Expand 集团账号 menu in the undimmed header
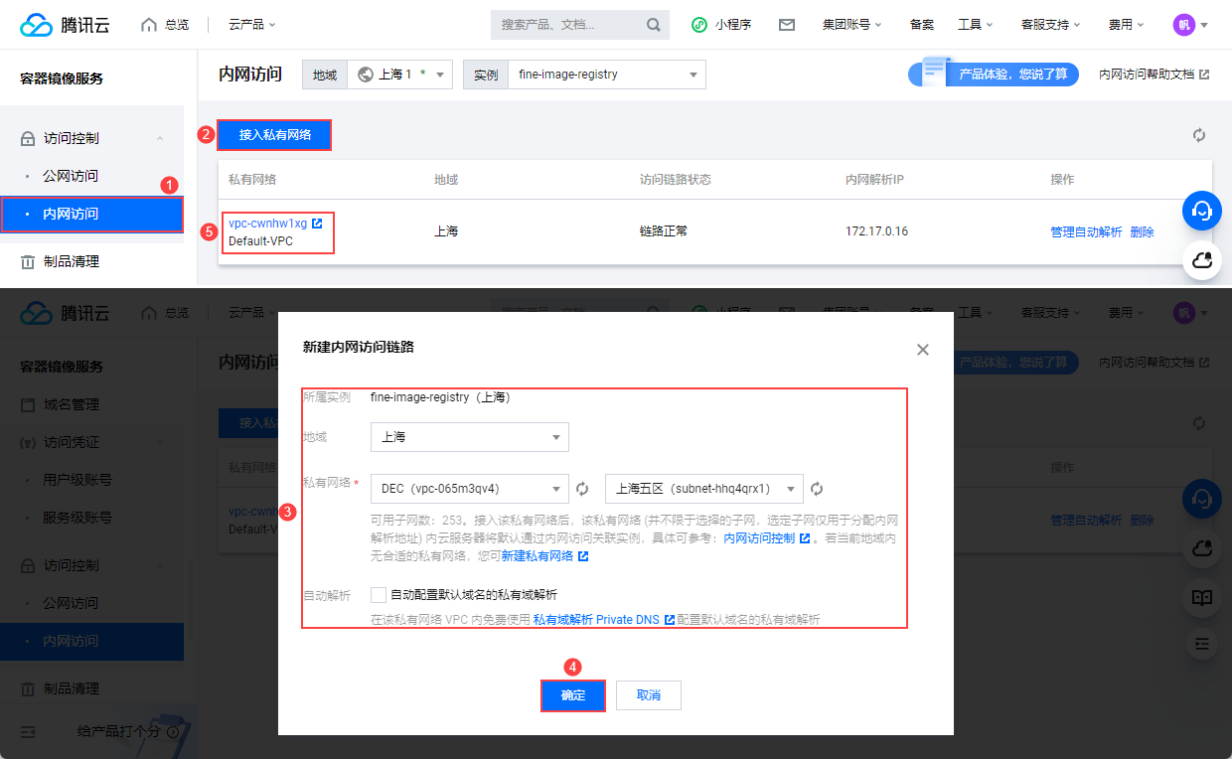The height and width of the screenshot is (759, 1232). (x=851, y=25)
